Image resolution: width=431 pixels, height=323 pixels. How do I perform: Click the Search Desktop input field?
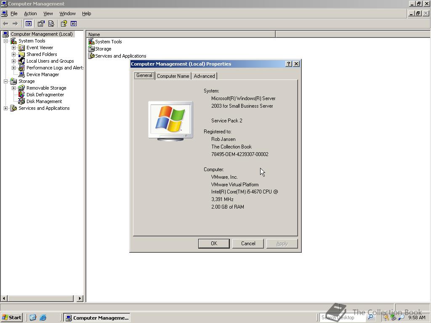tap(343, 318)
